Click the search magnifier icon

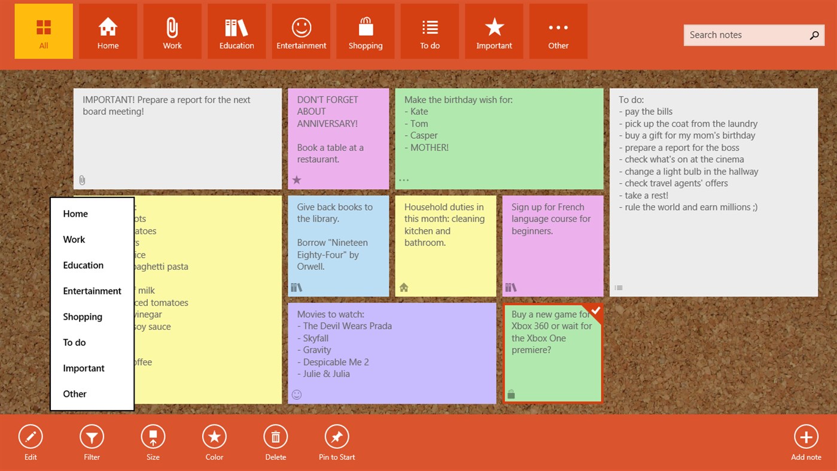(814, 35)
